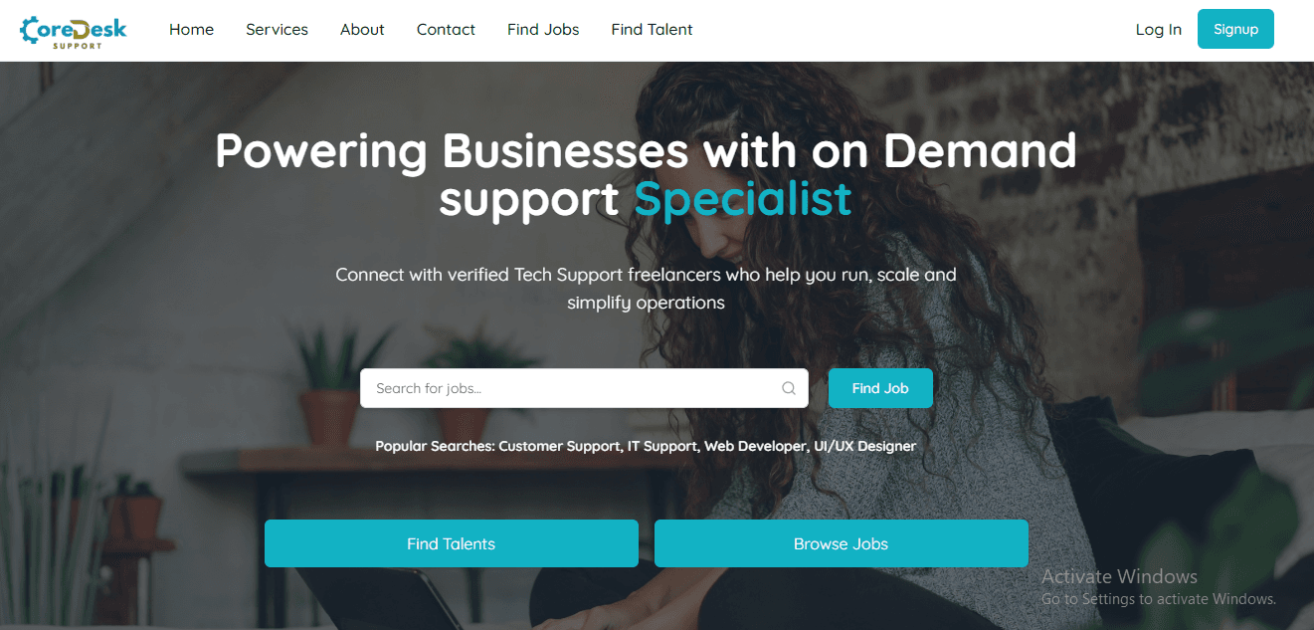
Task: Choose Find Talent in top navigation
Action: pyautogui.click(x=652, y=30)
